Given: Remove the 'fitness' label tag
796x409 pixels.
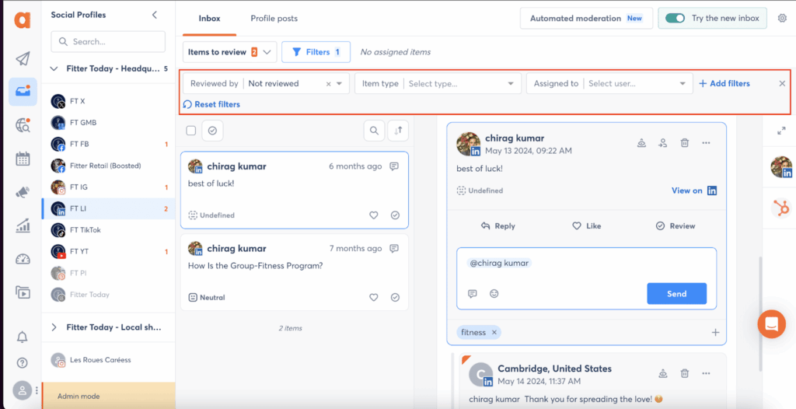Looking at the screenshot, I should coord(494,332).
